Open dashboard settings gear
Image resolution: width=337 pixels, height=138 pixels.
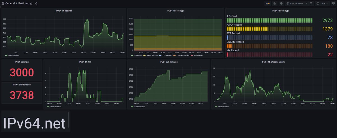coord(281,3)
